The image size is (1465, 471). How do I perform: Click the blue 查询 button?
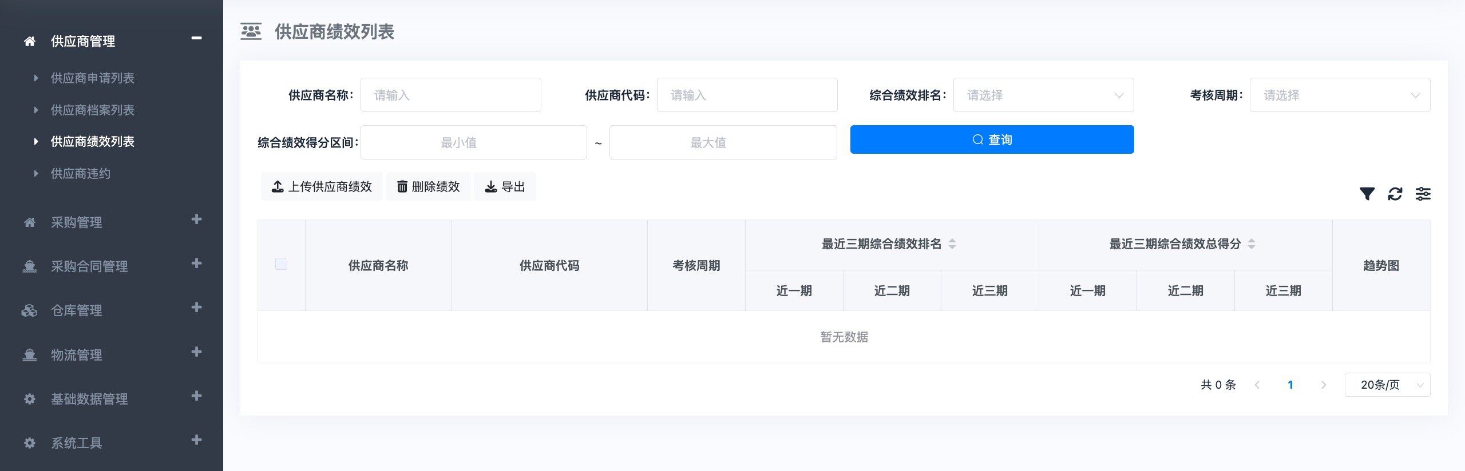[x=992, y=139]
